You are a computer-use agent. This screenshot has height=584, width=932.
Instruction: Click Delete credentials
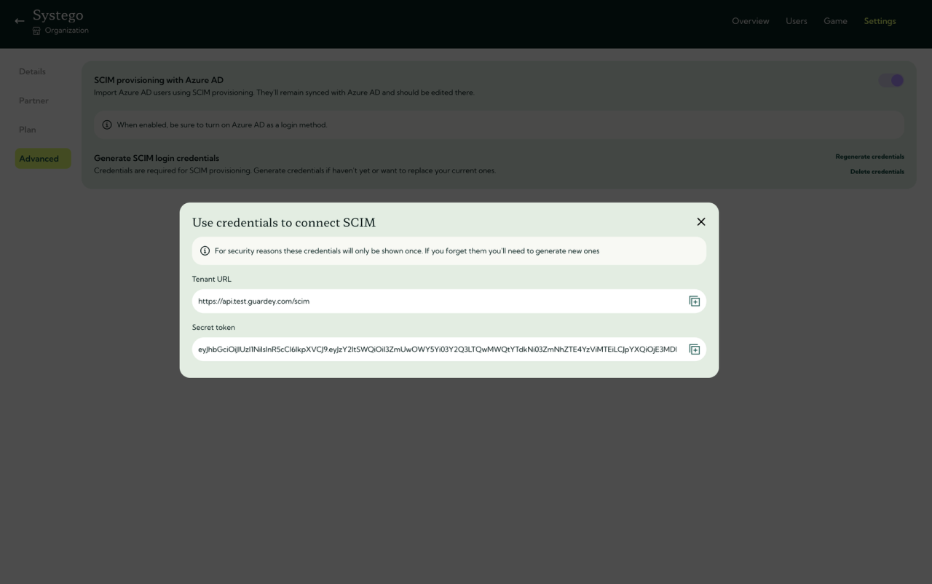click(877, 171)
